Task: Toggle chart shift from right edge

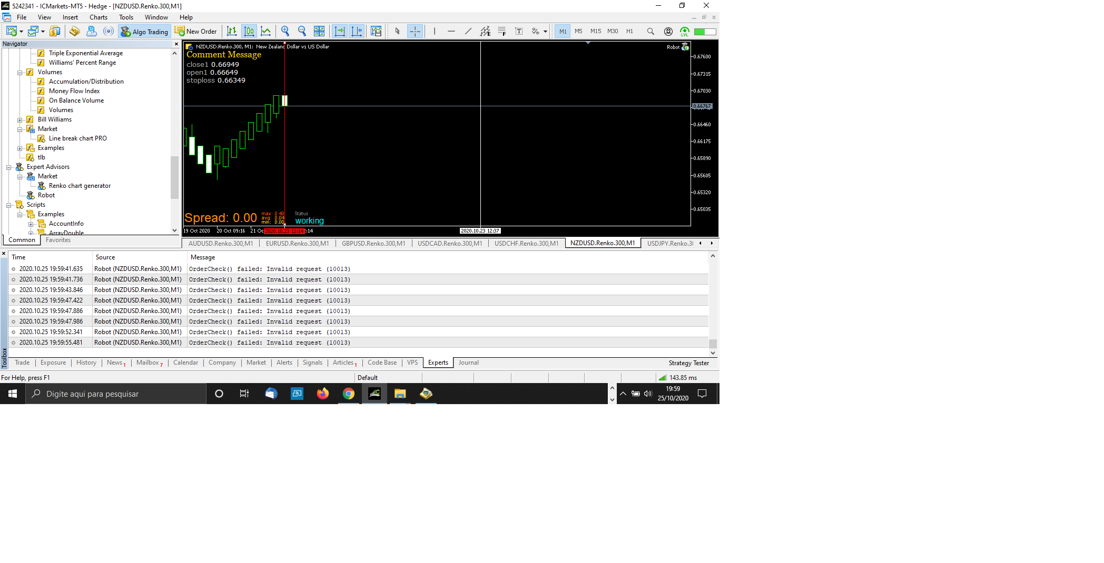Action: (x=357, y=32)
